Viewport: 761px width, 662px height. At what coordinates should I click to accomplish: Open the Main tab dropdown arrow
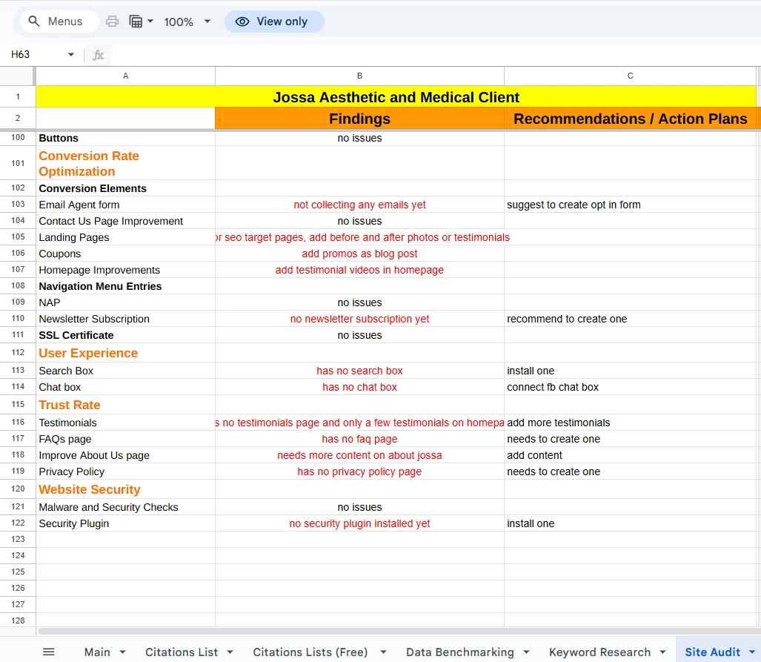tap(122, 652)
